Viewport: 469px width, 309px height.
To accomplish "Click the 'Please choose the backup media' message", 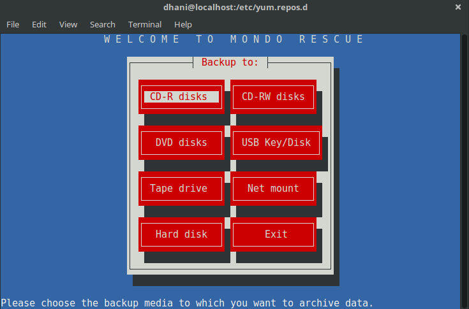I will click(x=187, y=303).
